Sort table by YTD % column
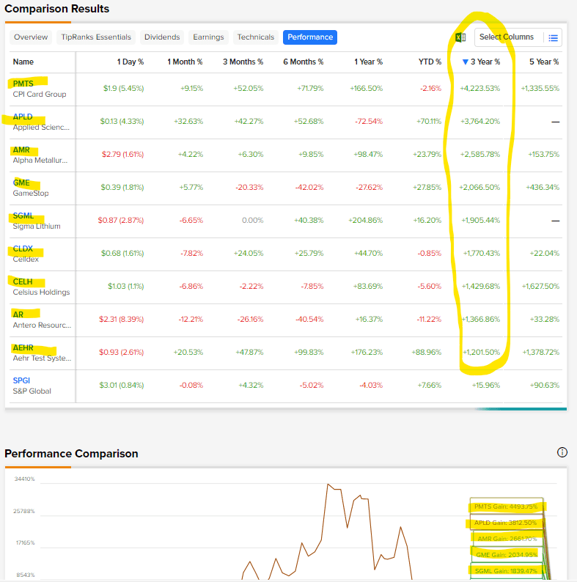 click(429, 62)
